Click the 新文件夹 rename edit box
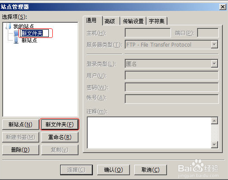Image resolution: width=228 pixels, height=180 pixels. click(x=34, y=33)
